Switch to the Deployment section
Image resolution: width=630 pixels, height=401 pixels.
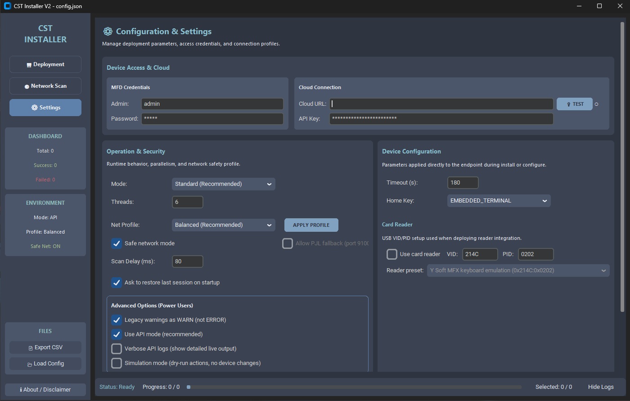coord(45,64)
